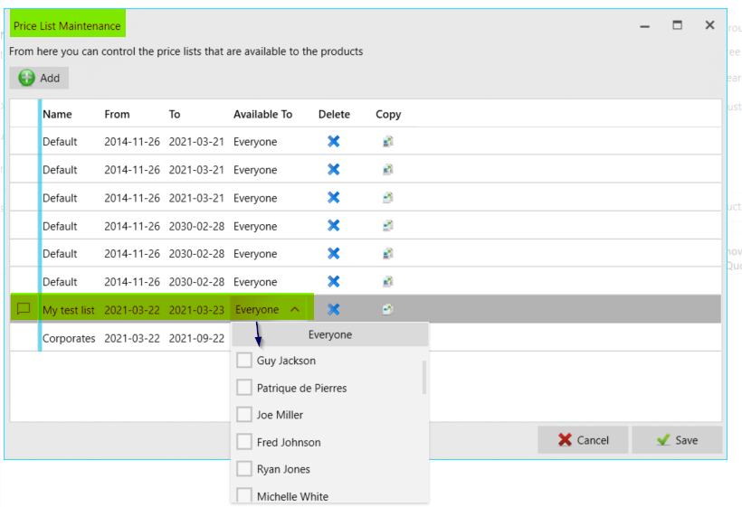742x507 pixels.
Task: Tick the Guy Jackson checkbox
Action: point(243,361)
